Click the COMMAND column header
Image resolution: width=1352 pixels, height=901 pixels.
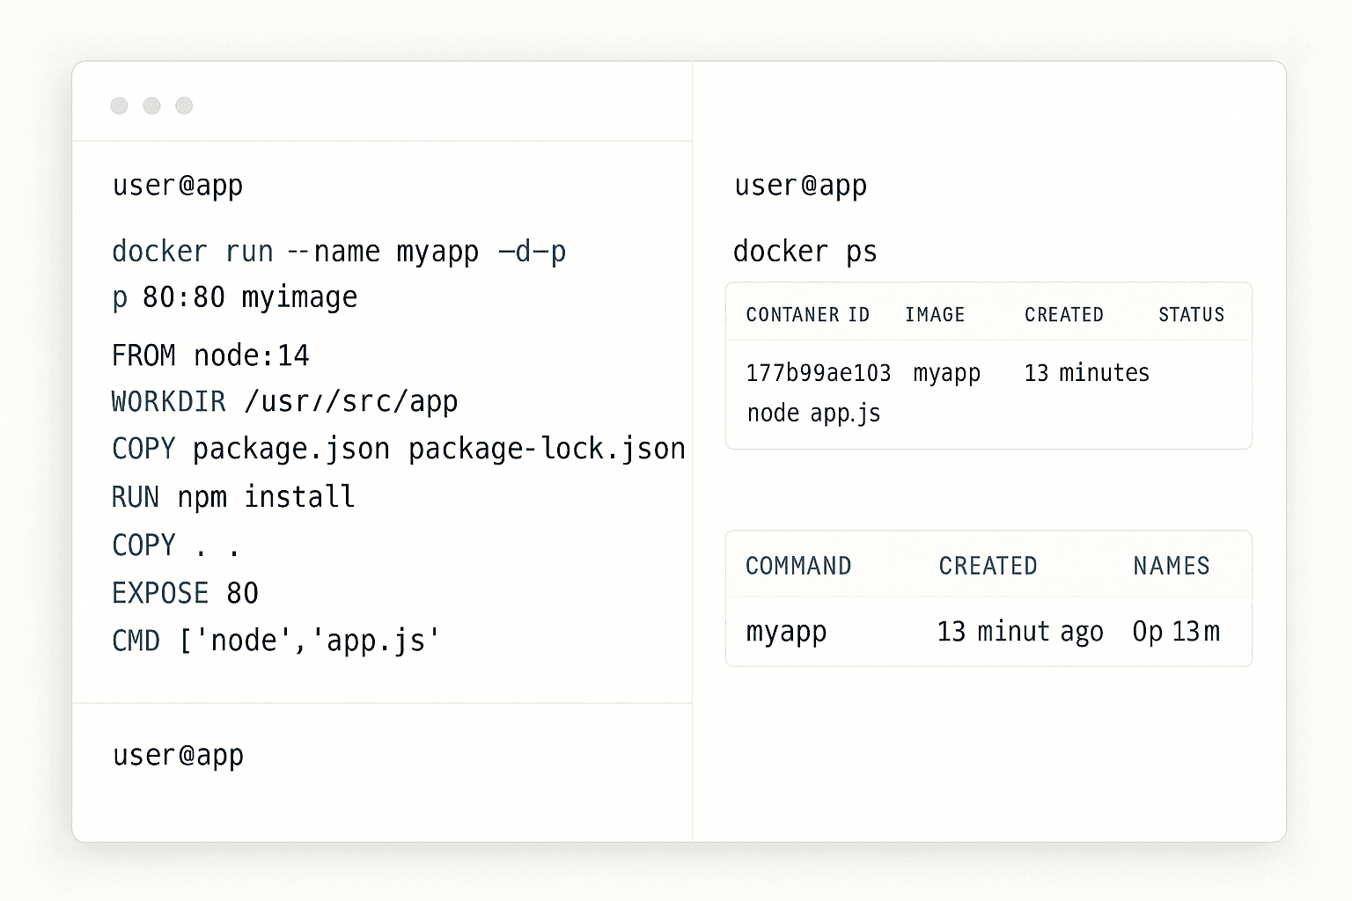tap(798, 566)
